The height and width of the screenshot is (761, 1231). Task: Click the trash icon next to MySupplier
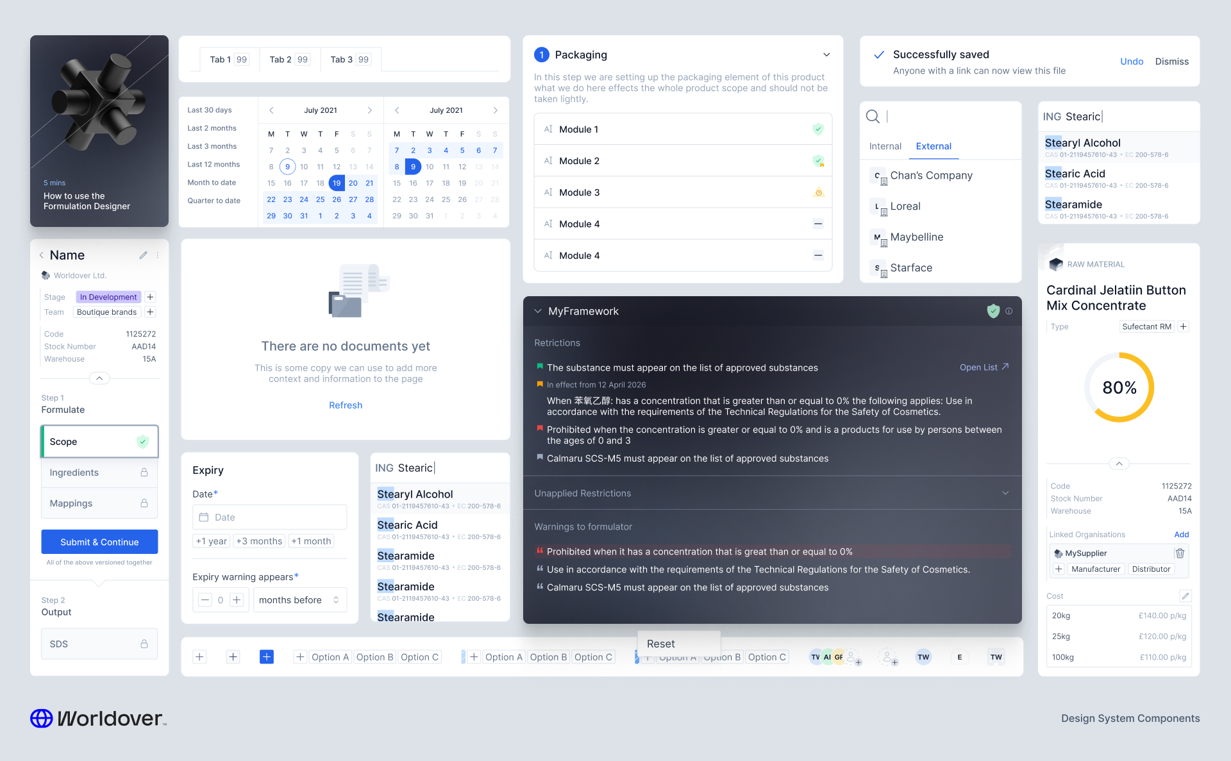point(1180,553)
